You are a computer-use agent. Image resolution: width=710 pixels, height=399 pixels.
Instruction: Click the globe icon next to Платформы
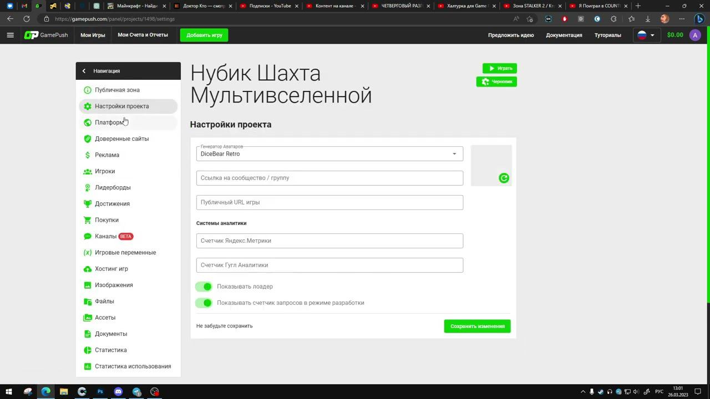[87, 122]
